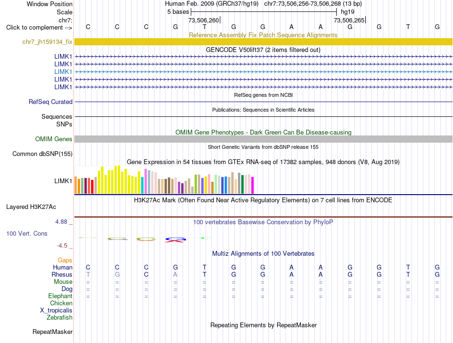The height and width of the screenshot is (343, 453).
Task: Click the Layered H3K27Ac label
Action: click(31, 207)
